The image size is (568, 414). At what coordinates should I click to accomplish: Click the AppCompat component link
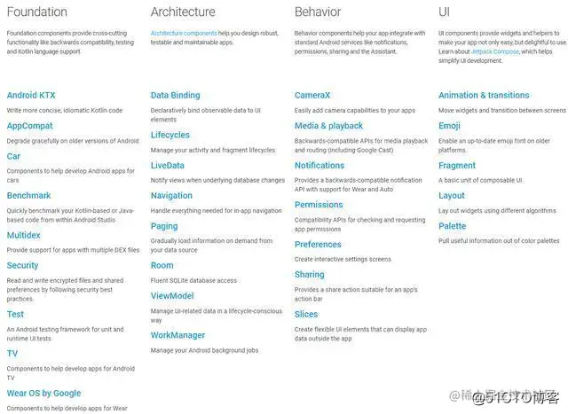[x=29, y=126]
